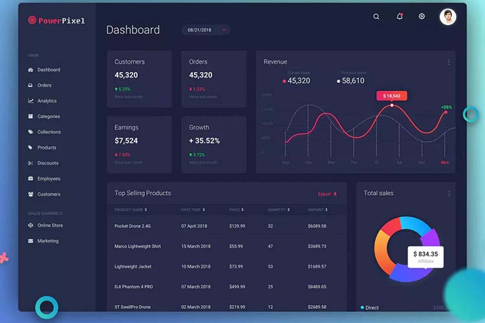The image size is (485, 323).
Task: Sort table by Product Name column
Action: coord(131,210)
